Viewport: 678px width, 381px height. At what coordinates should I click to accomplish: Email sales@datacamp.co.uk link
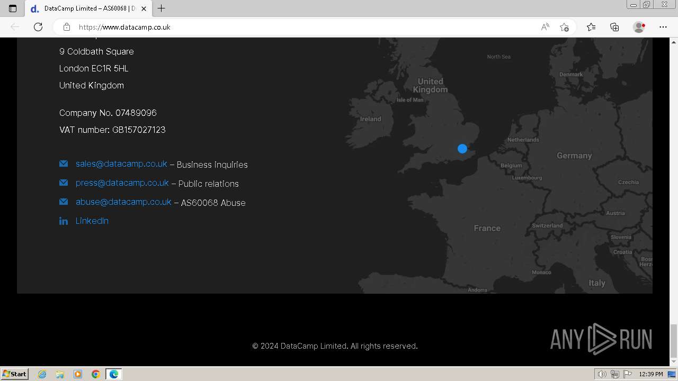[x=121, y=164]
